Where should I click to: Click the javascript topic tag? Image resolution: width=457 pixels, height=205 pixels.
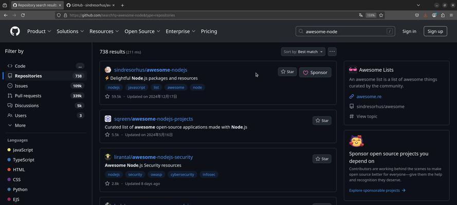point(137,88)
